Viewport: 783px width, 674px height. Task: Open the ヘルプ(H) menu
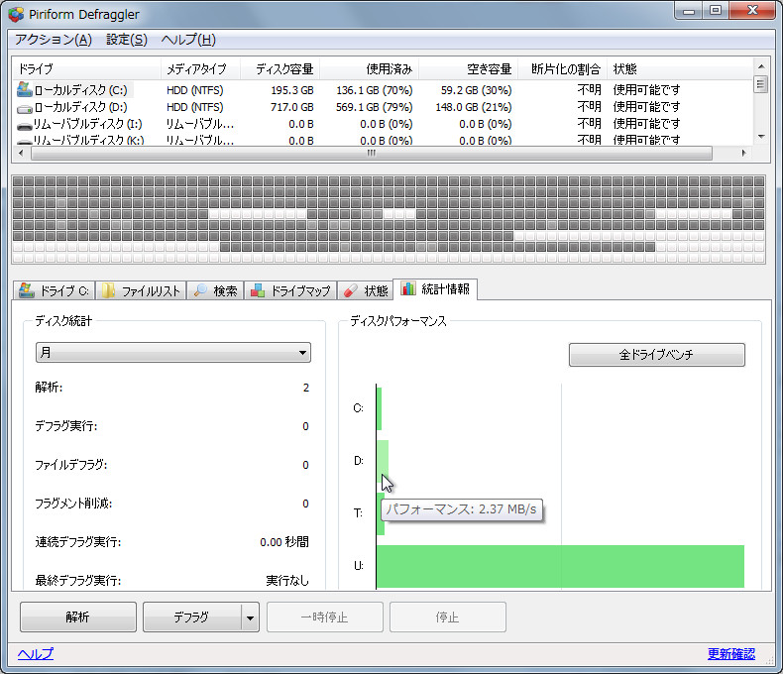tap(188, 40)
